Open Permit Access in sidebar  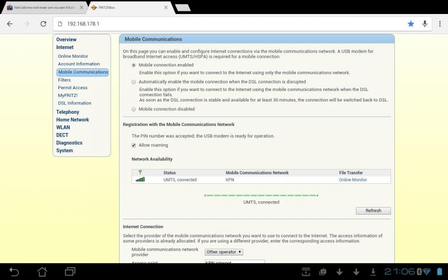click(x=72, y=87)
